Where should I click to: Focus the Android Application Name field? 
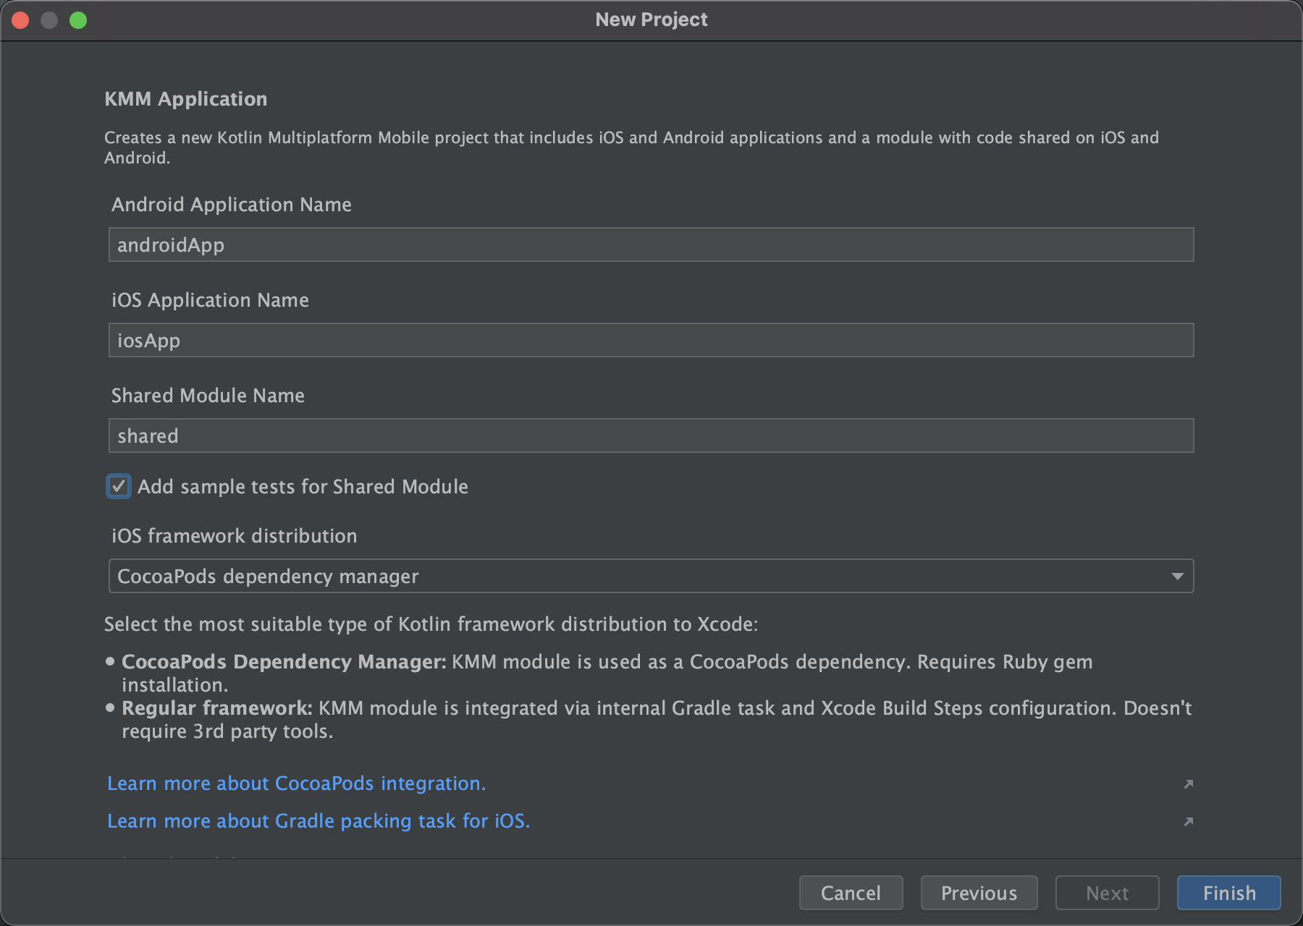650,245
